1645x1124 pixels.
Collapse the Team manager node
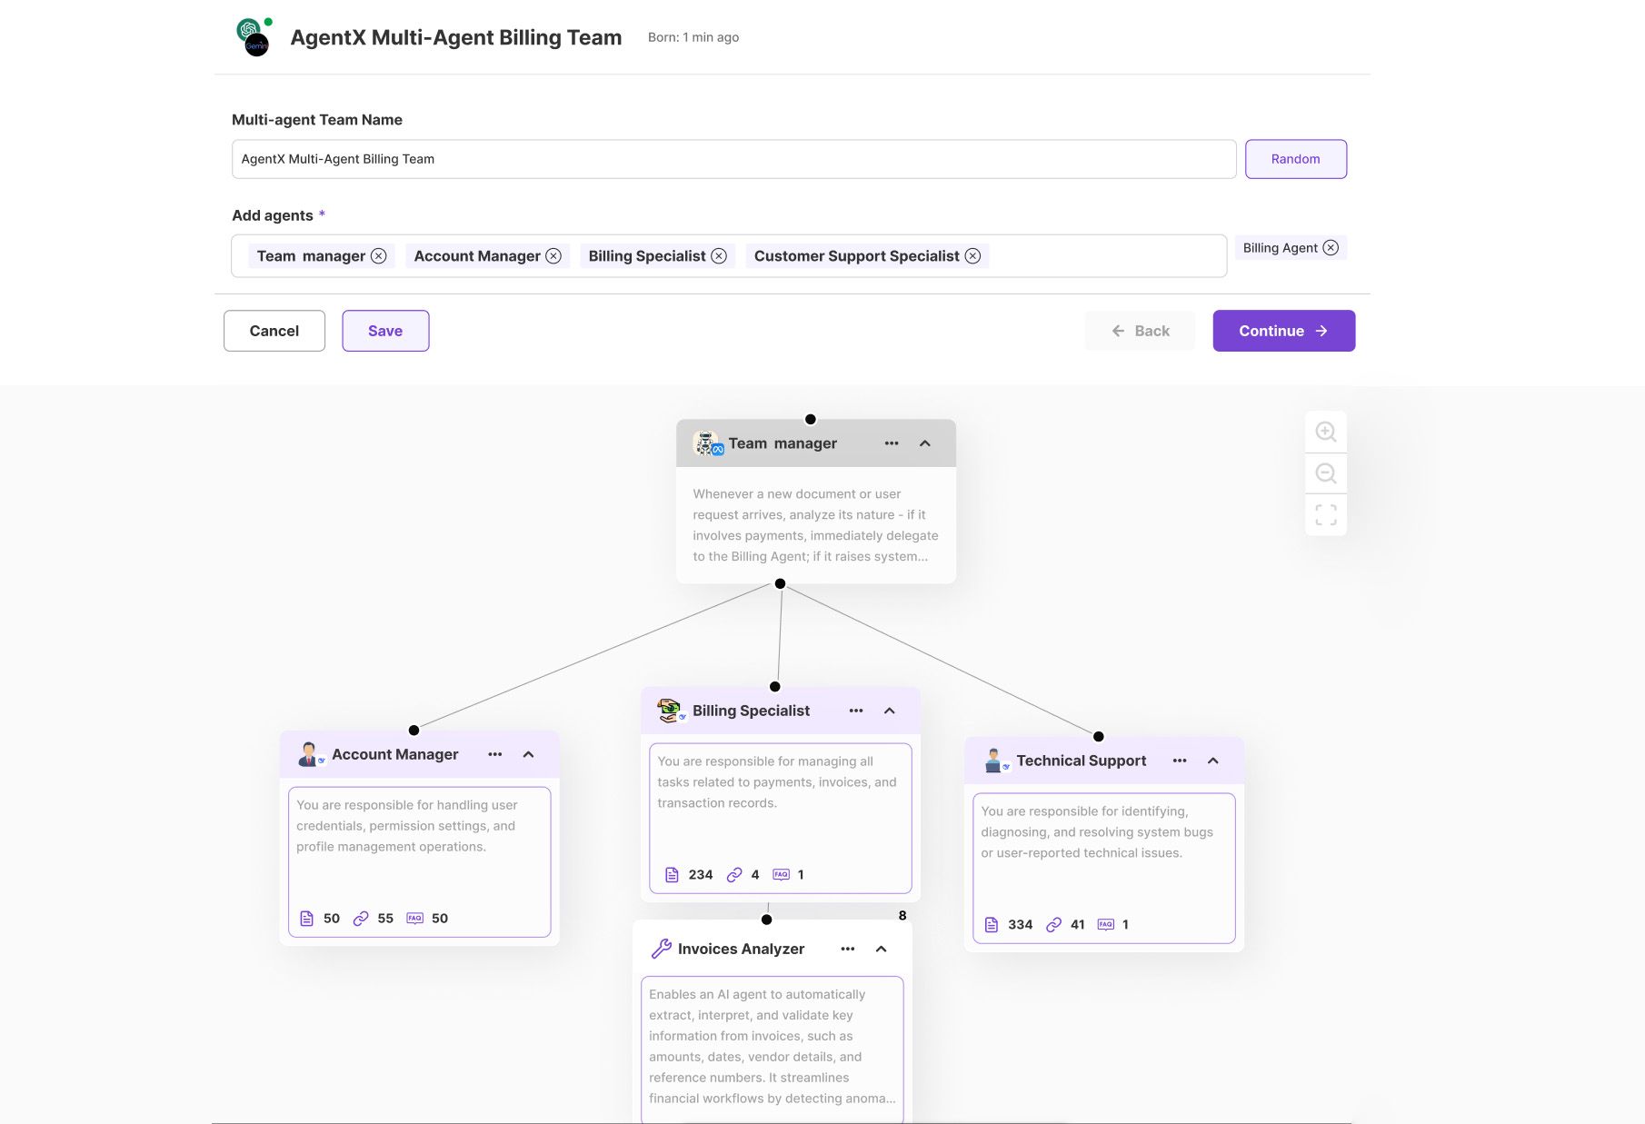925,443
